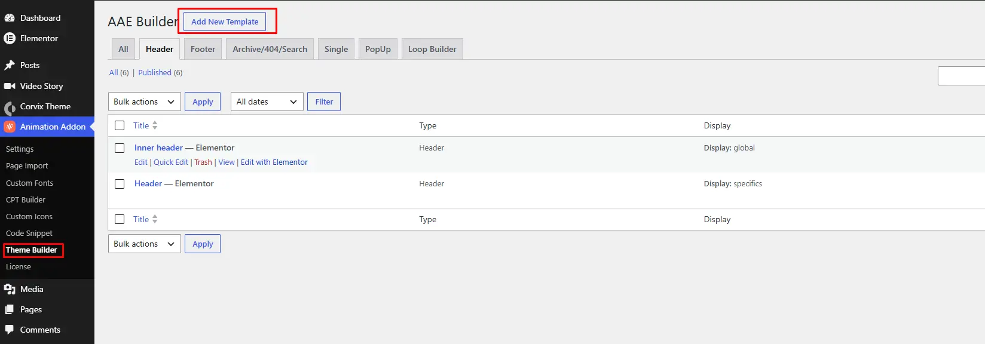
Task: Open Custom Fonts submenu item
Action: pos(29,183)
